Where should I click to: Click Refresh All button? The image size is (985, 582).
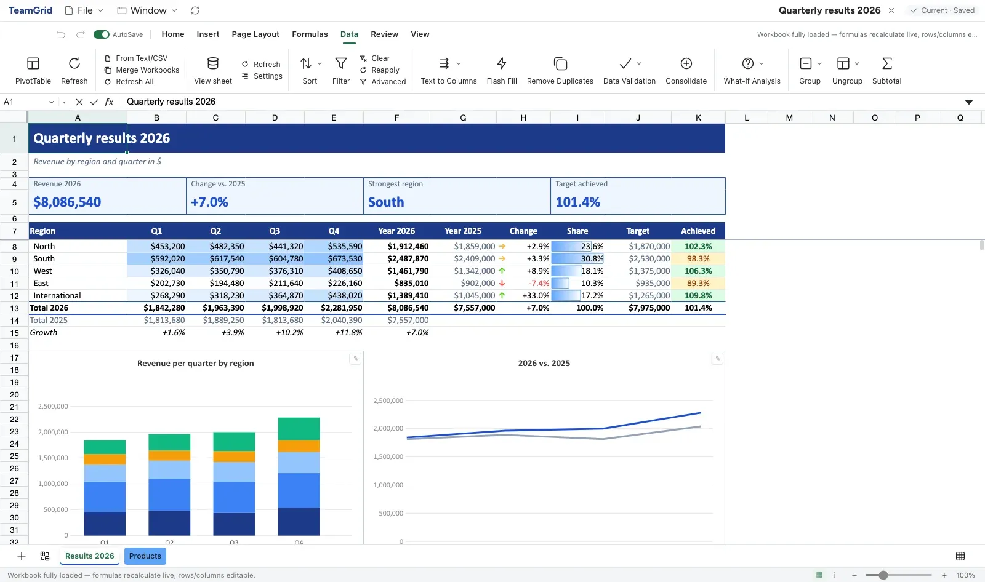point(129,82)
